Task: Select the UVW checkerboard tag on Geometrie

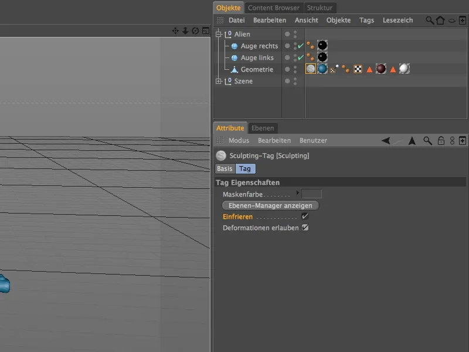Action: 358,69
